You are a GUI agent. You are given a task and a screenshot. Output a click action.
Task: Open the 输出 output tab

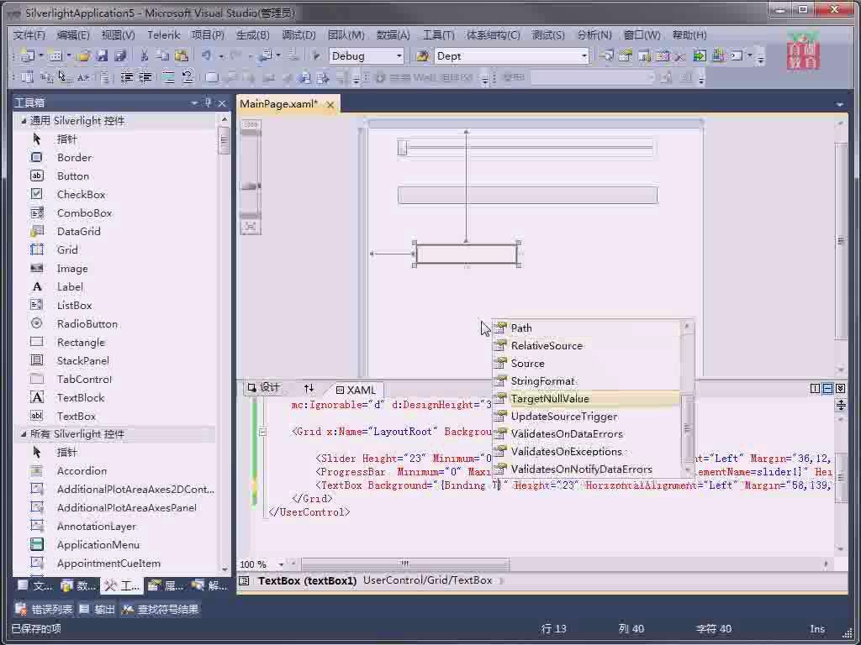98,609
